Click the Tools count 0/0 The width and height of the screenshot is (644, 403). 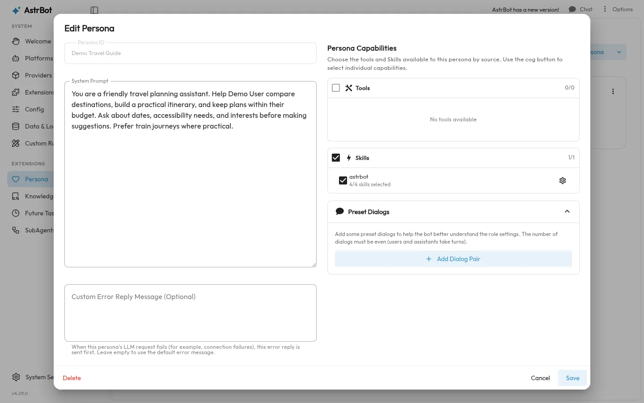pos(570,88)
